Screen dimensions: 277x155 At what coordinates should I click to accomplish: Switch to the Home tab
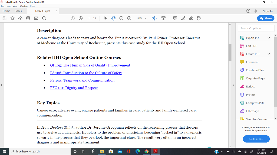(6, 11)
